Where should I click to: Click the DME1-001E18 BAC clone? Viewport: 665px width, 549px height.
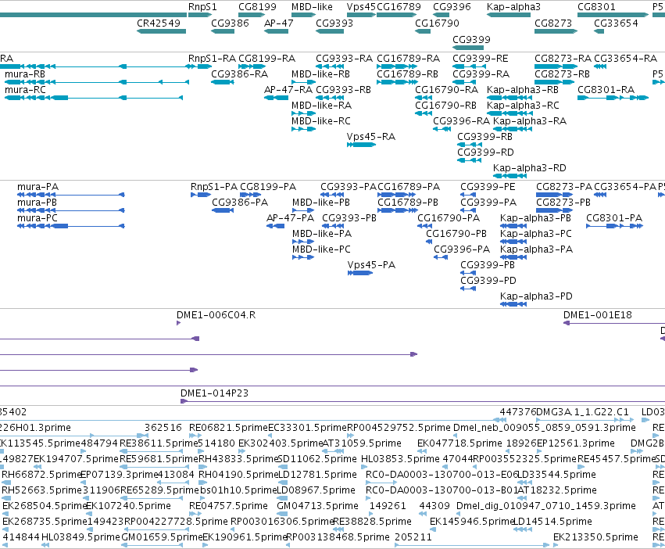click(x=614, y=323)
